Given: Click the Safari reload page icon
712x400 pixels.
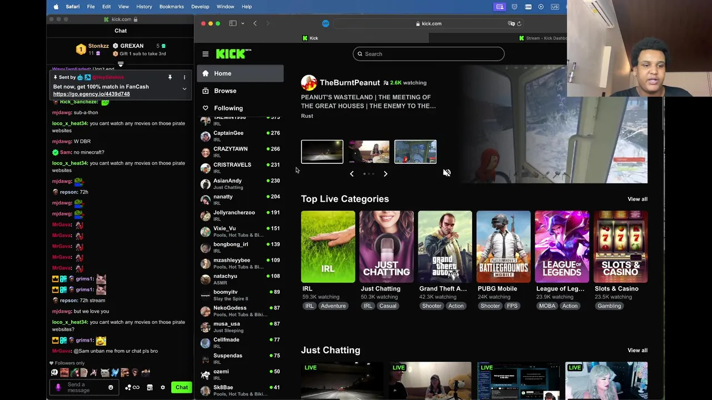Looking at the screenshot, I should point(519,23).
